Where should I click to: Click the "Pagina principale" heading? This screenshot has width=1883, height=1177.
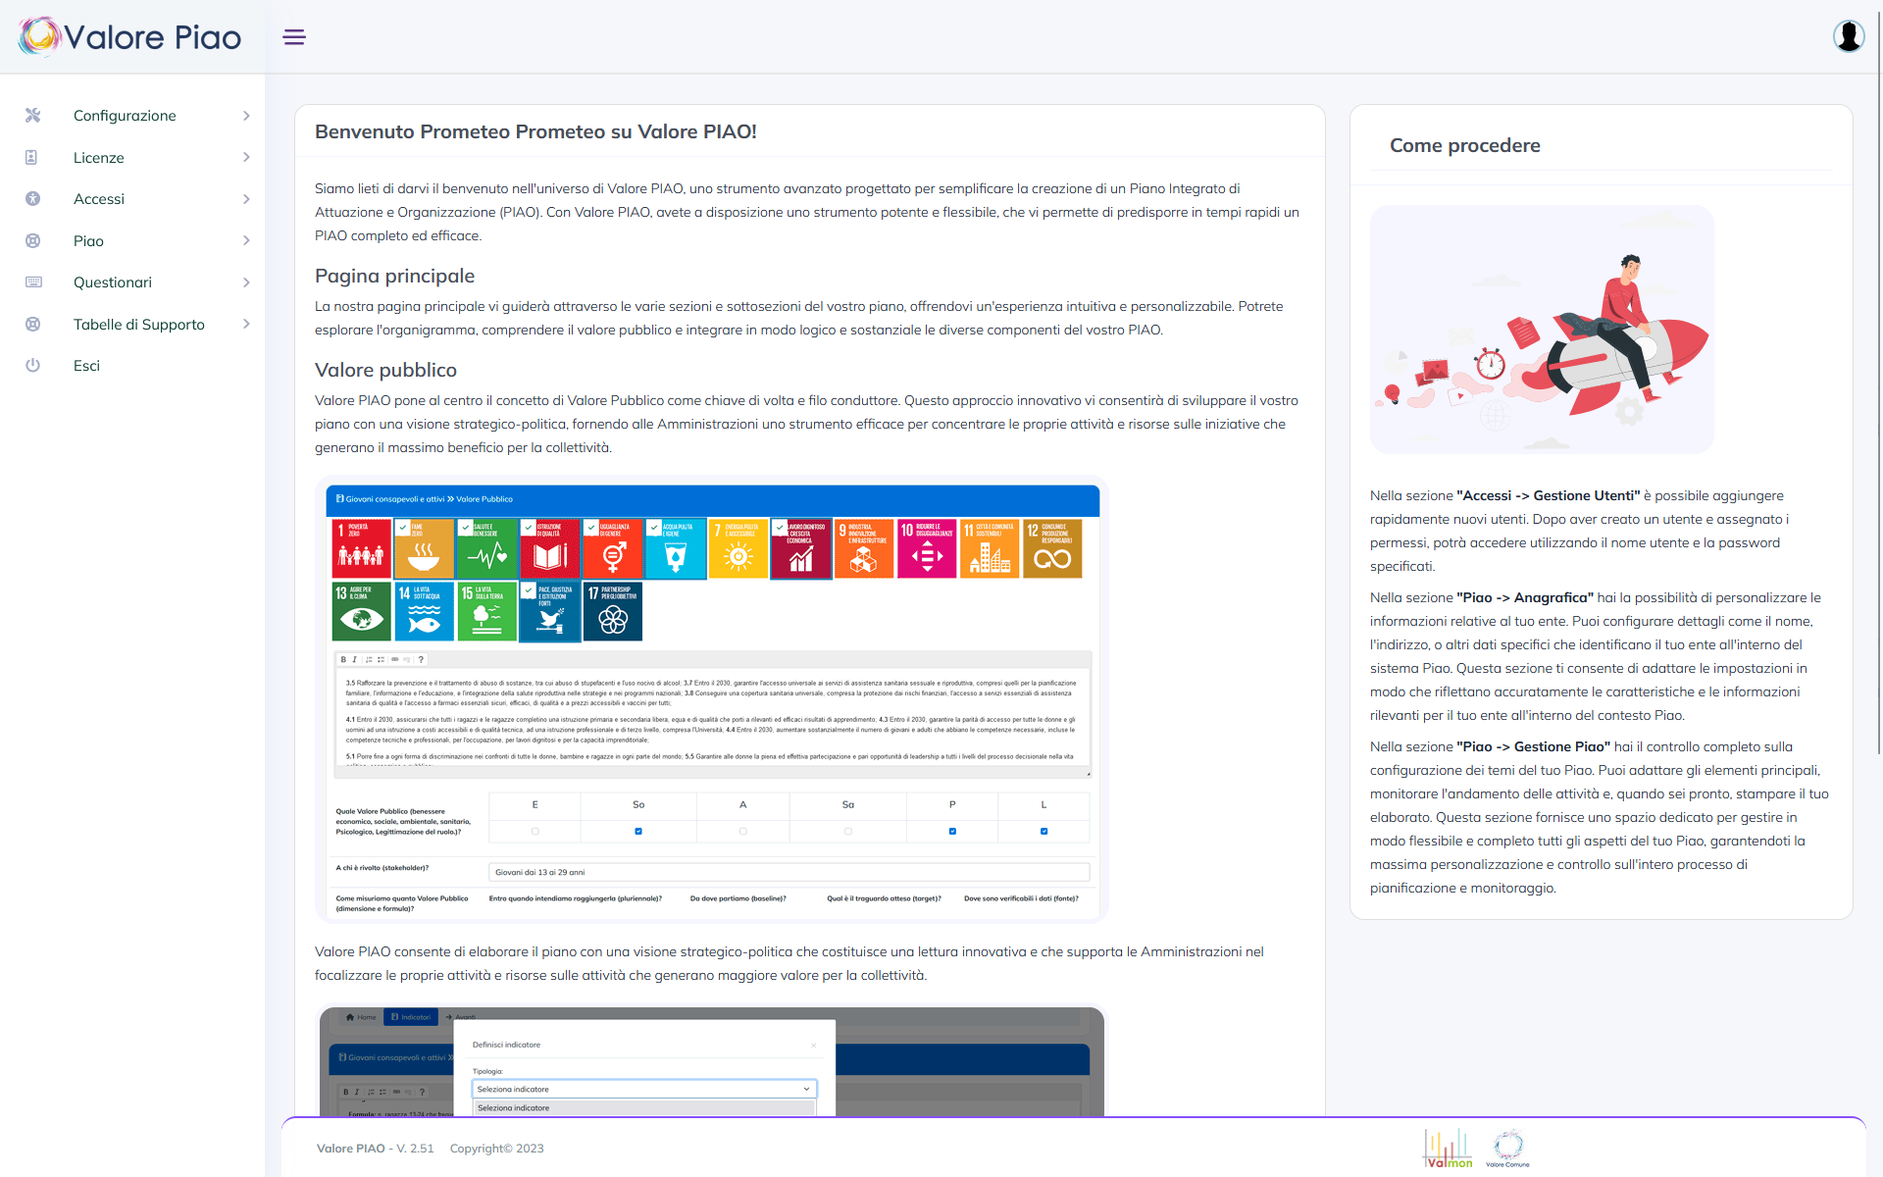[x=394, y=276]
